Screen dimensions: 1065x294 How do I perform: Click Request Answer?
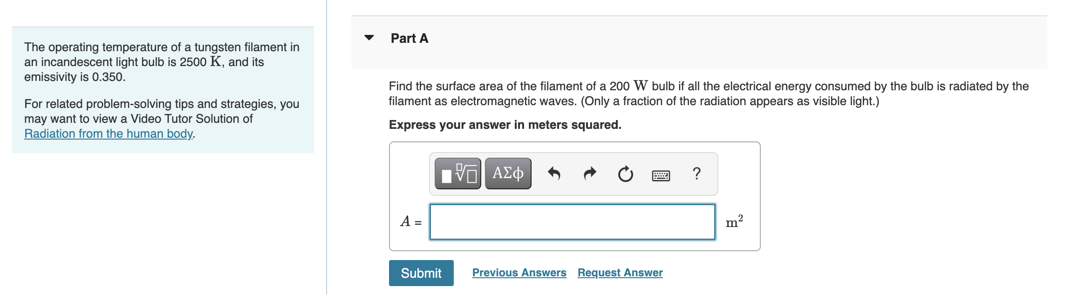tap(620, 273)
